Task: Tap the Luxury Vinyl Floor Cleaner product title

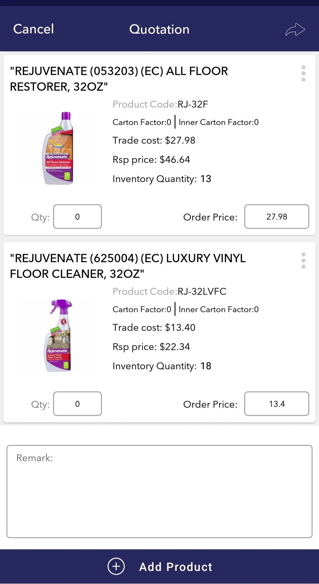Action: coord(128,266)
